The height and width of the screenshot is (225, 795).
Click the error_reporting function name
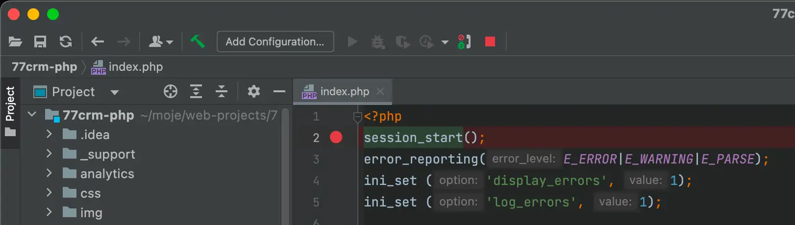421,159
